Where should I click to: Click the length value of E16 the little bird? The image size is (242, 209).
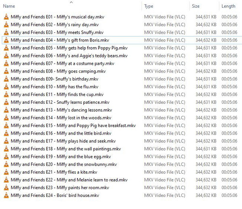point(229,133)
